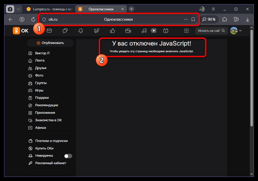The image size is (258, 181).
Task: Close the Одноклассники tab
Action: (122, 9)
